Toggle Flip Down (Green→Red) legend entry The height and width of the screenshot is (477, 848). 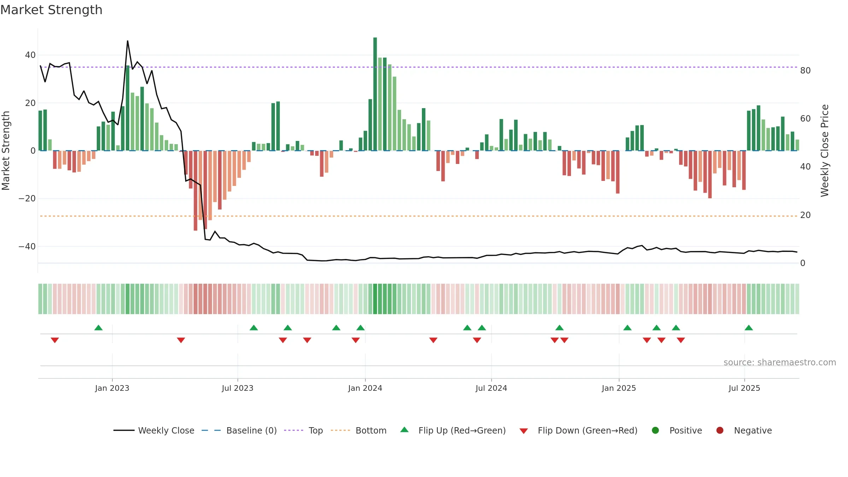578,430
